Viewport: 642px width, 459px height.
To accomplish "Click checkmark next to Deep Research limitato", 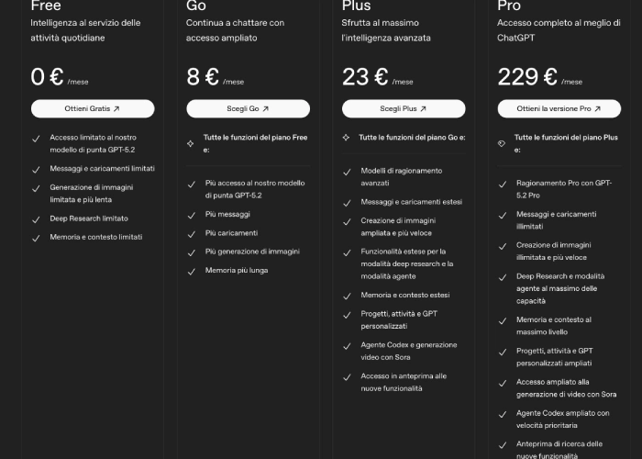I will click(36, 218).
